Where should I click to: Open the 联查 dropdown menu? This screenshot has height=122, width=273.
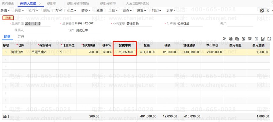point(127,11)
